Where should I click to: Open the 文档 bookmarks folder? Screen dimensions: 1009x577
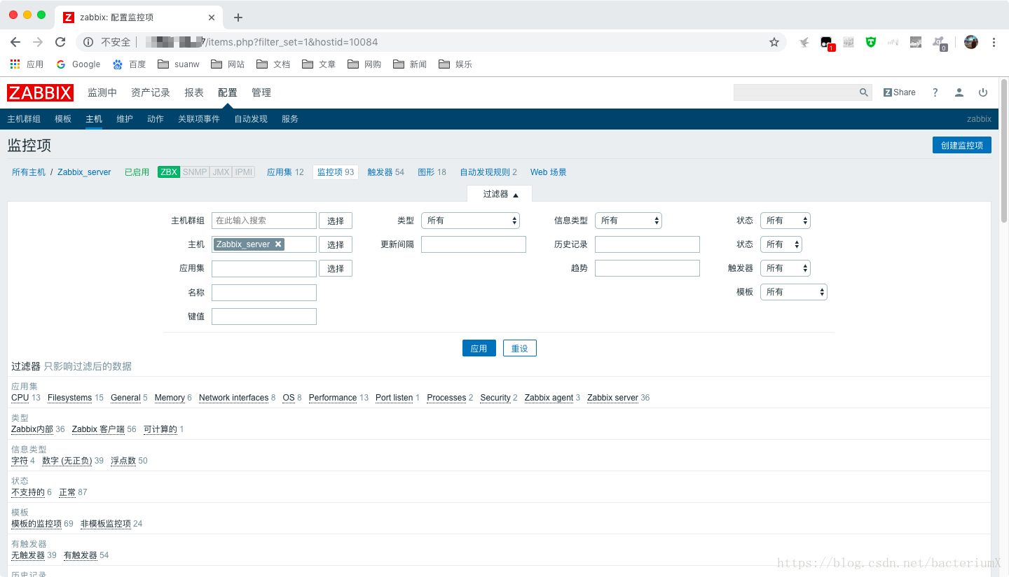273,64
